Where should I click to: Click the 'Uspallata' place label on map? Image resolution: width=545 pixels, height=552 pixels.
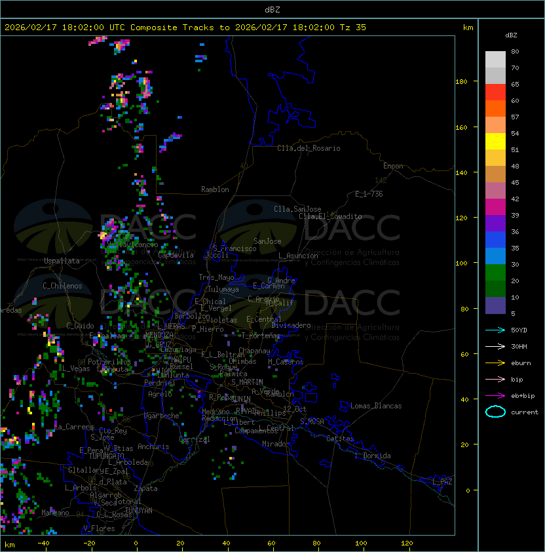[x=62, y=261]
